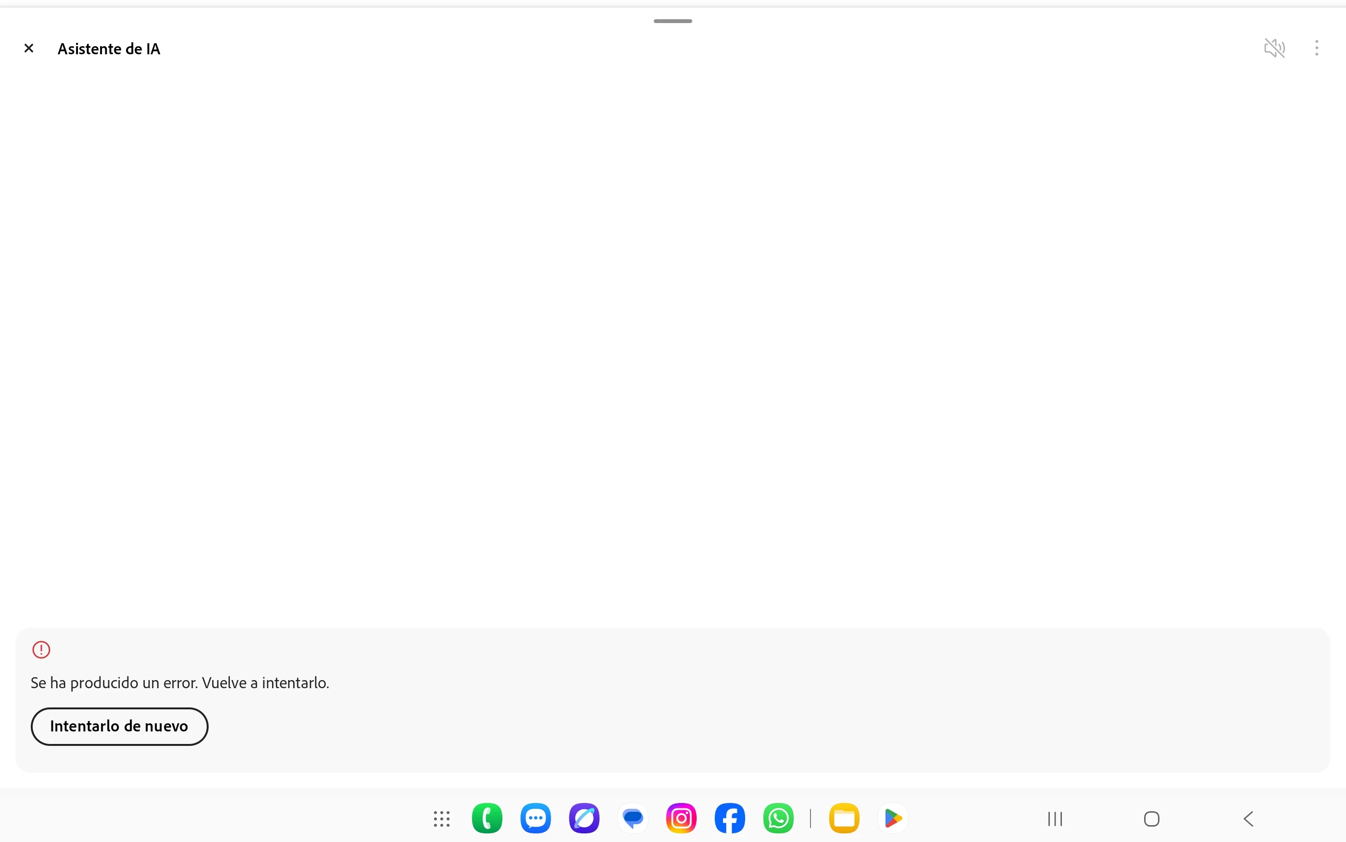Open the blue Samsung Messages app
This screenshot has height=842, width=1346.
535,818
